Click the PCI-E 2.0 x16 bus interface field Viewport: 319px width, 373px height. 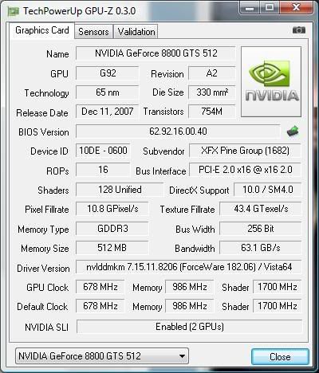[x=245, y=170]
